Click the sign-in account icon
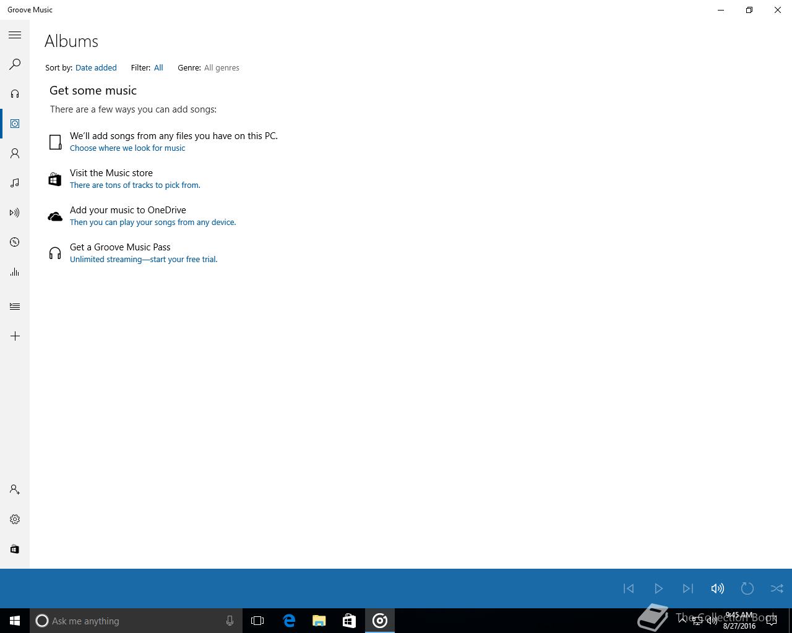 click(x=15, y=490)
